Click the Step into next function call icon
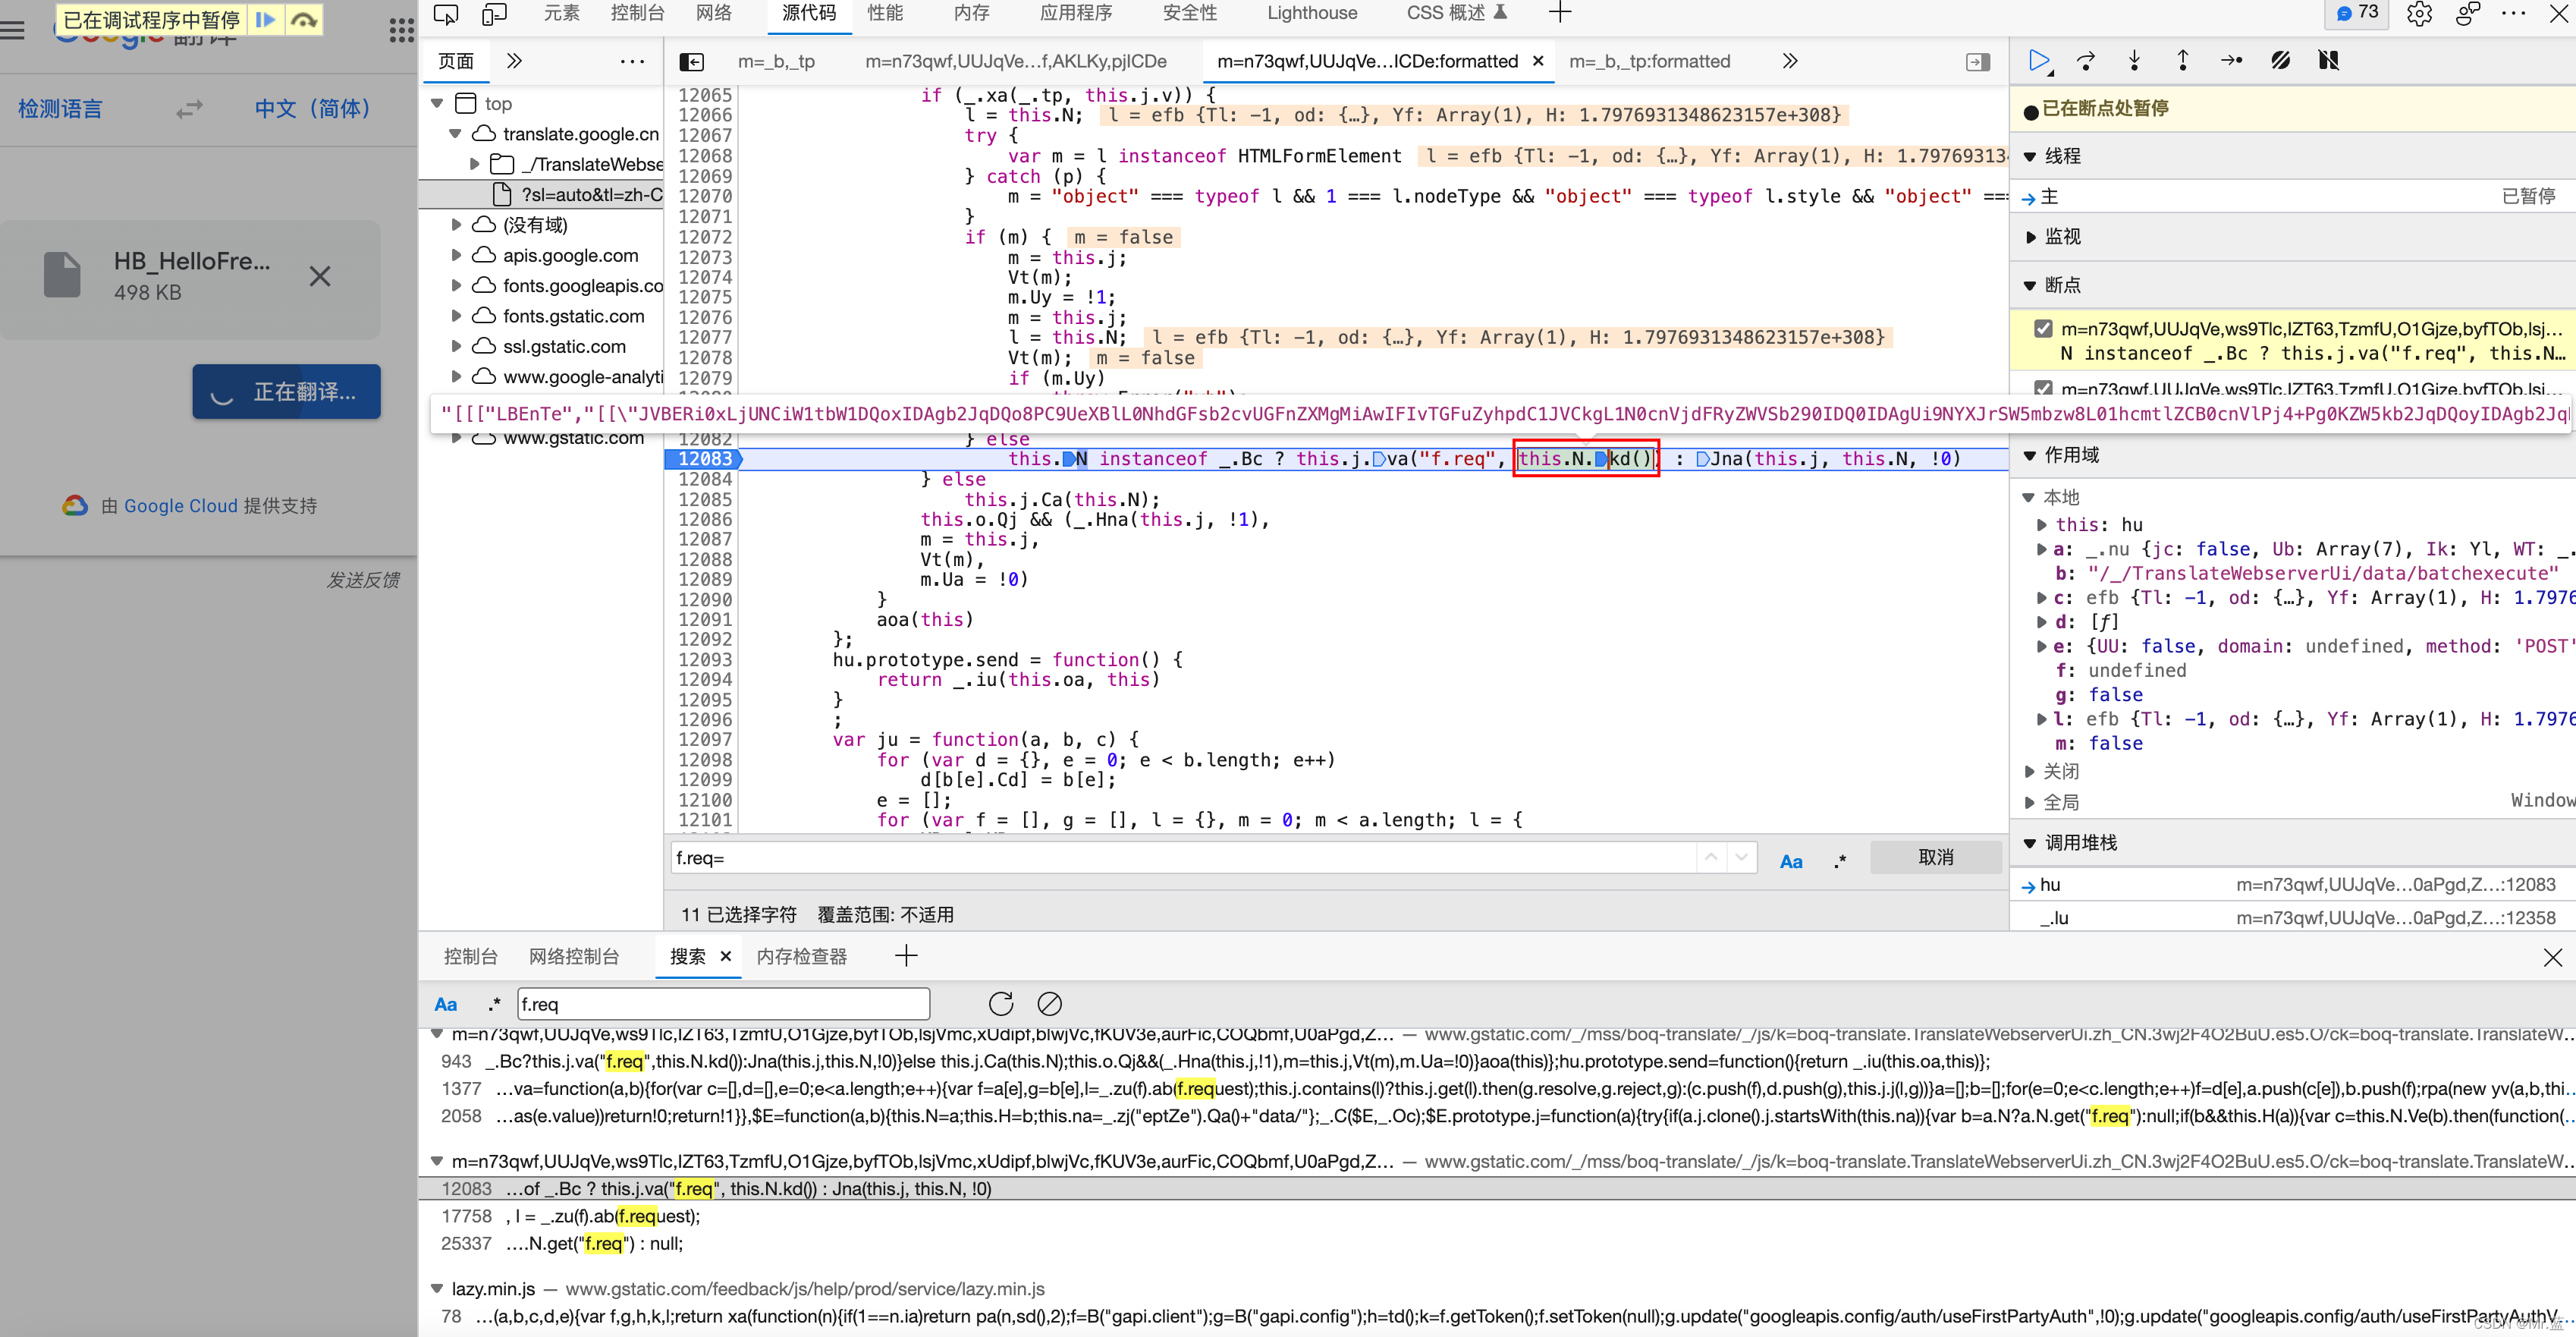2576x1337 pixels. coord(2135,61)
